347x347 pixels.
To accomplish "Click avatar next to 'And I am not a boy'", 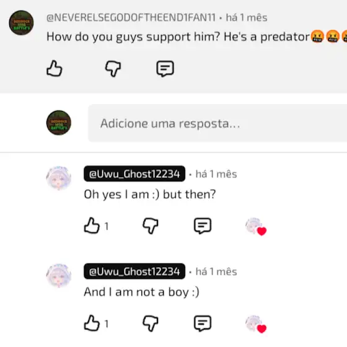I will pyautogui.click(x=59, y=276).
